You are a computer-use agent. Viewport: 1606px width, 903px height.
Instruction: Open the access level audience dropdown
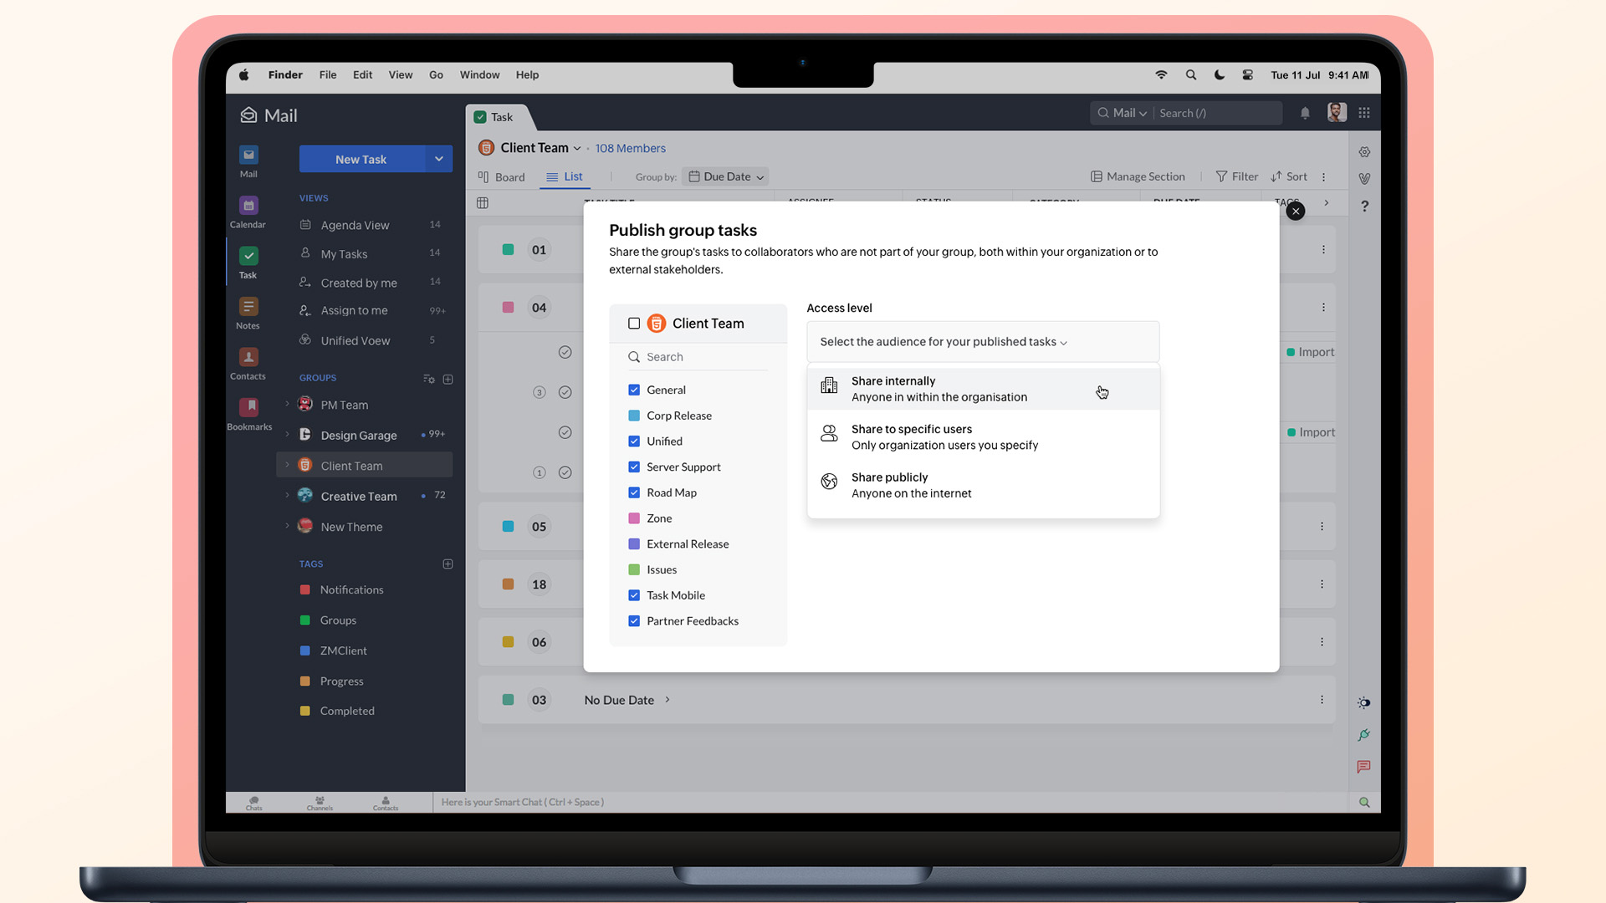tap(983, 342)
